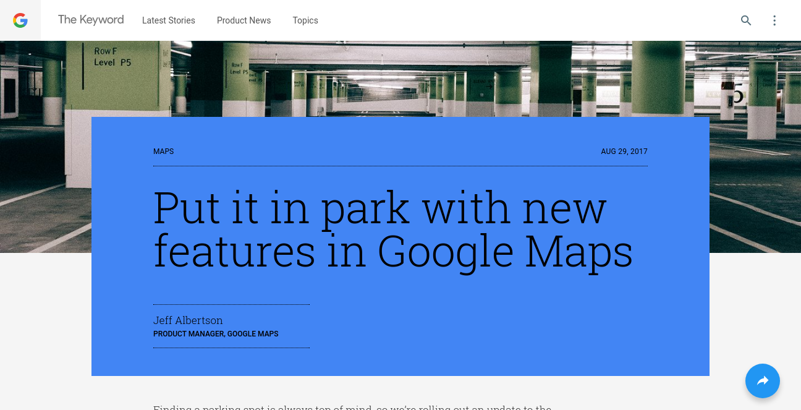Open Latest Stories nav item
This screenshot has height=410, width=801.
click(x=169, y=20)
